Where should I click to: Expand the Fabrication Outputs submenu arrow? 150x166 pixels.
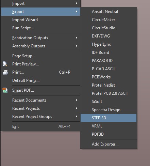77,38
